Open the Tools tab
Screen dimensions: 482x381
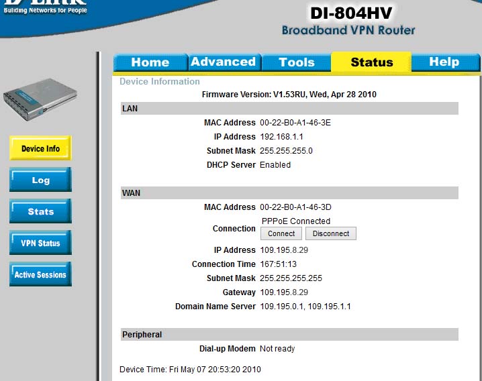coord(296,62)
